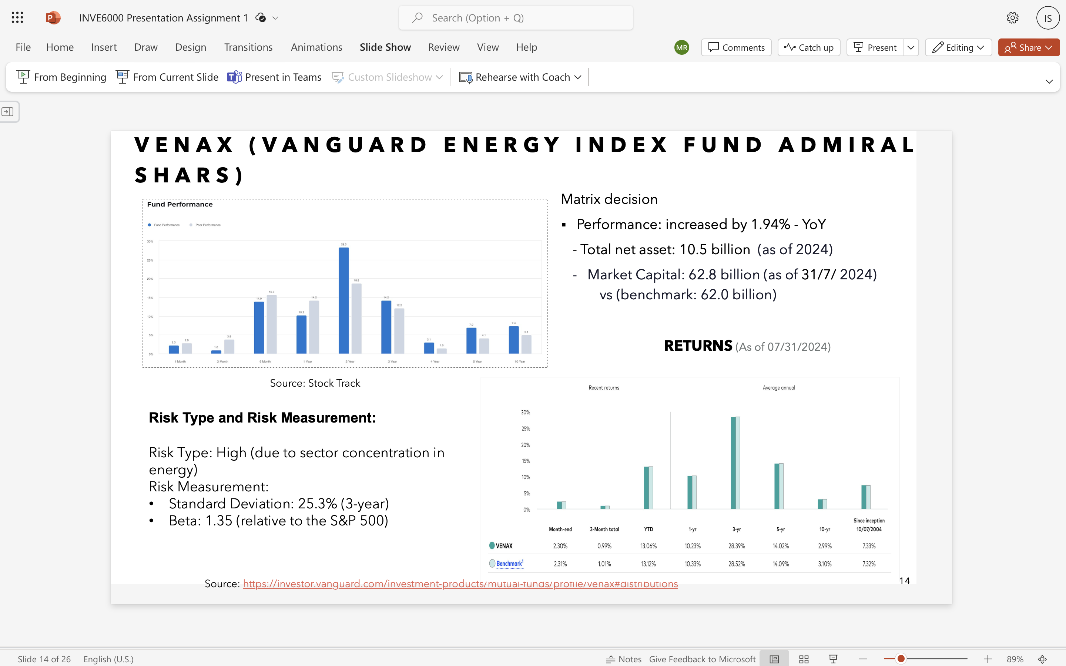The width and height of the screenshot is (1066, 666).
Task: Click Present in Teams icon
Action: [235, 77]
